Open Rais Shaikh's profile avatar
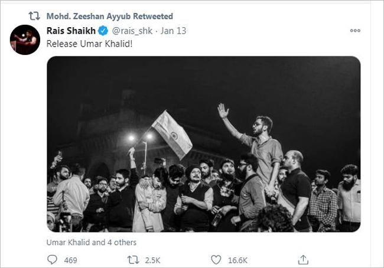 (x=25, y=40)
